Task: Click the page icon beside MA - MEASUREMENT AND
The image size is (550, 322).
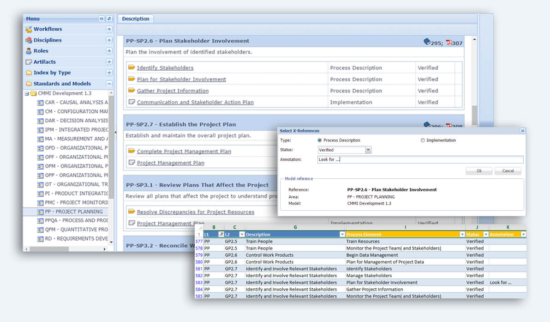Action: tap(40, 139)
